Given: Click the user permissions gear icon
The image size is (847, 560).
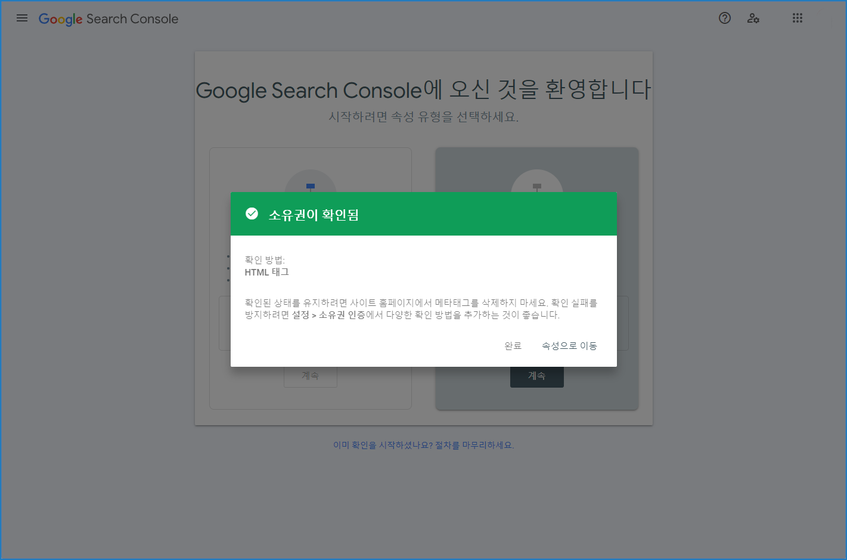Looking at the screenshot, I should coord(753,18).
